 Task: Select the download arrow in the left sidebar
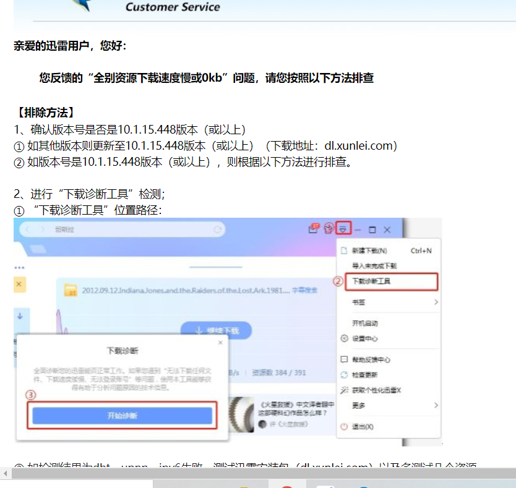click(x=20, y=317)
